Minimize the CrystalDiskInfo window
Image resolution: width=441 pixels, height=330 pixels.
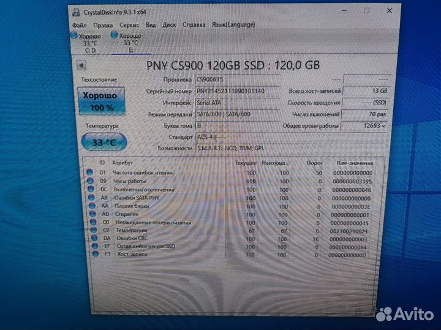[344, 10]
